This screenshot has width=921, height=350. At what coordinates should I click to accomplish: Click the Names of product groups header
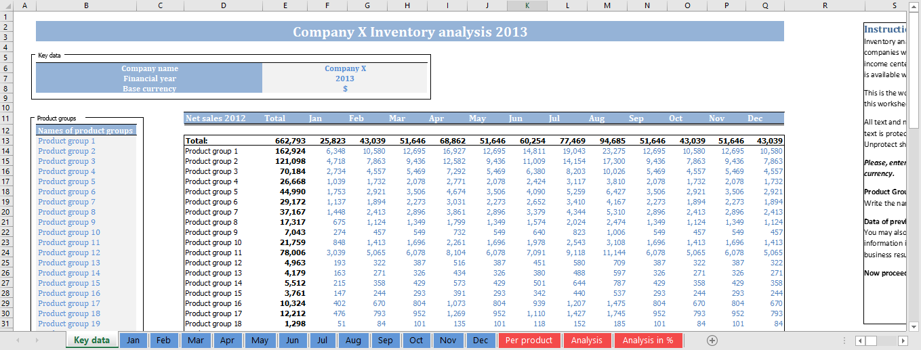point(86,131)
